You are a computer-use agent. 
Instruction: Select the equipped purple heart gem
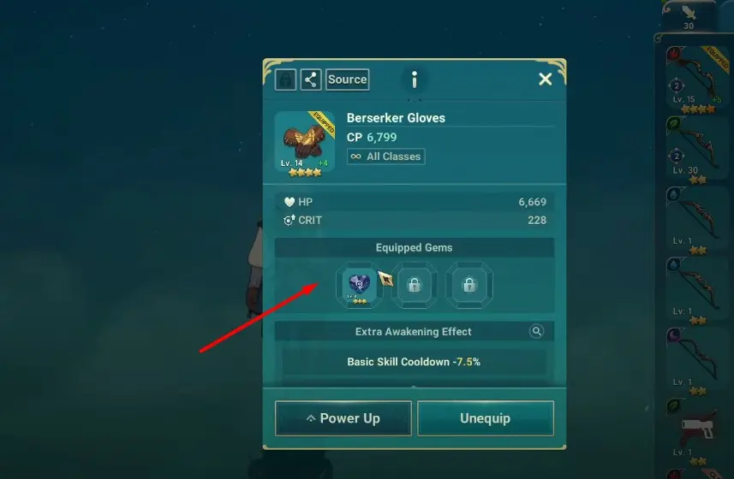tap(359, 285)
